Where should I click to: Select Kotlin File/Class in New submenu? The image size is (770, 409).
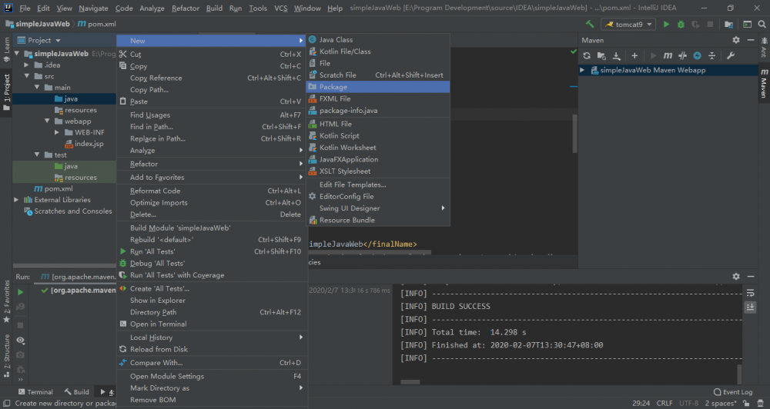tap(377, 52)
